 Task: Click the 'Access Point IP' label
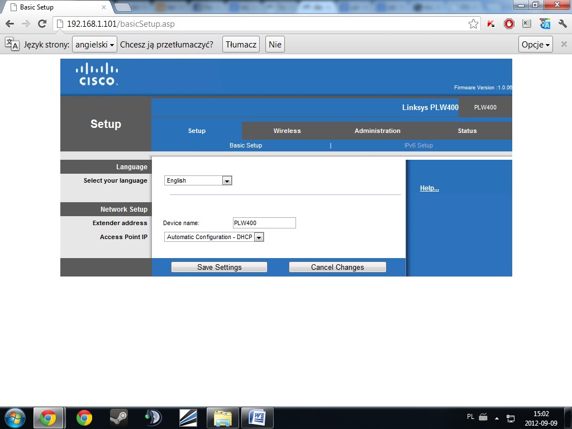[123, 237]
